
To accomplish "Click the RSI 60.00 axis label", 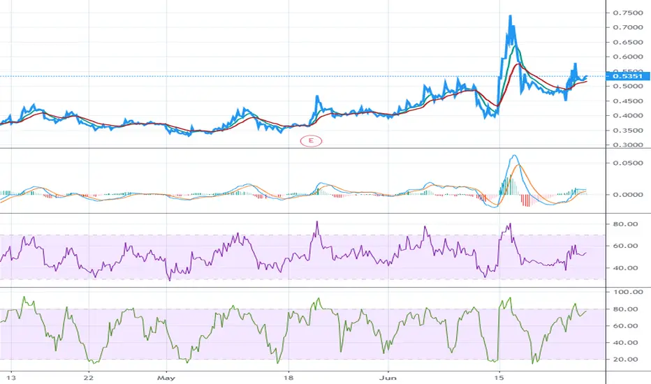I will click(625, 246).
